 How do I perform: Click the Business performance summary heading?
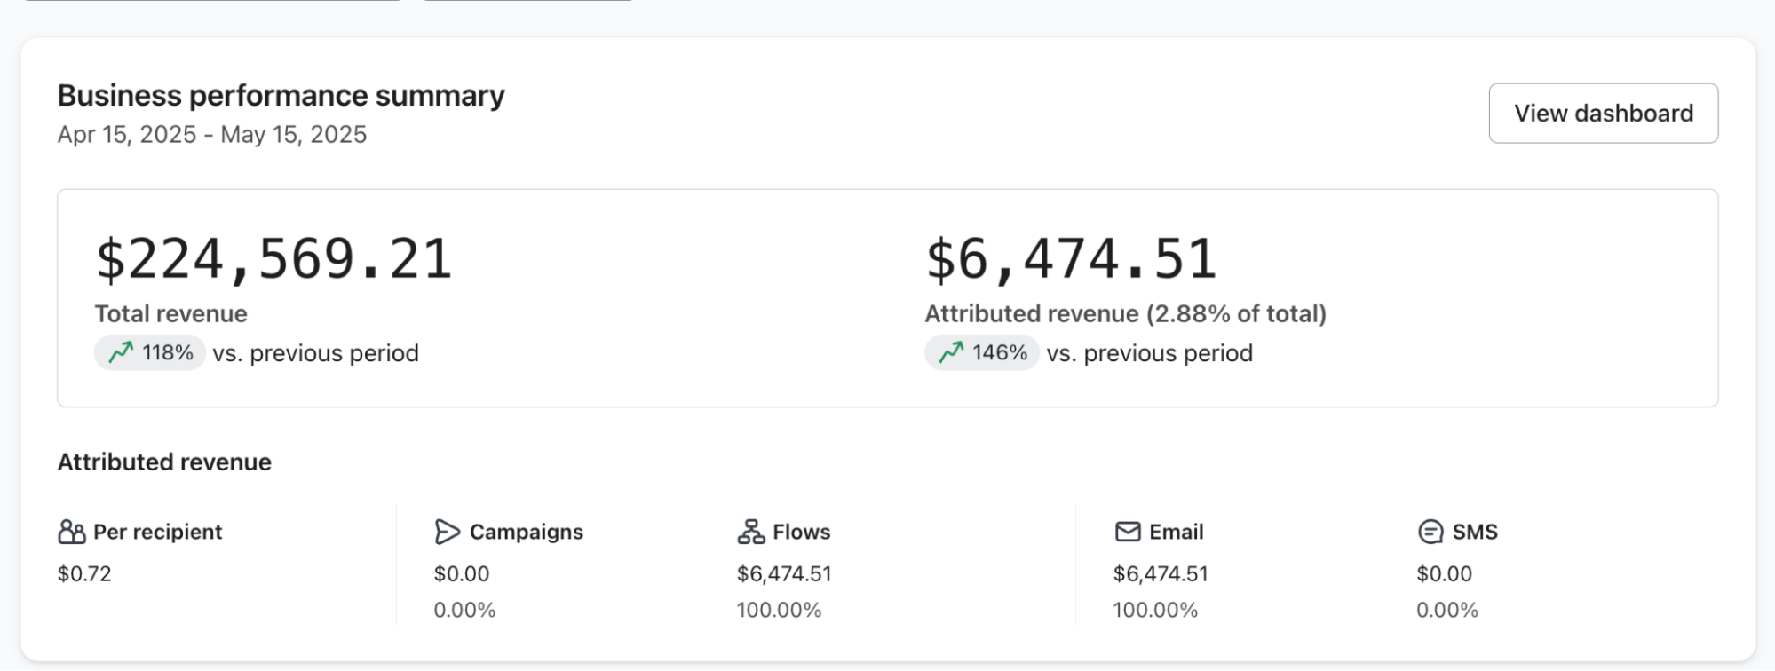281,95
